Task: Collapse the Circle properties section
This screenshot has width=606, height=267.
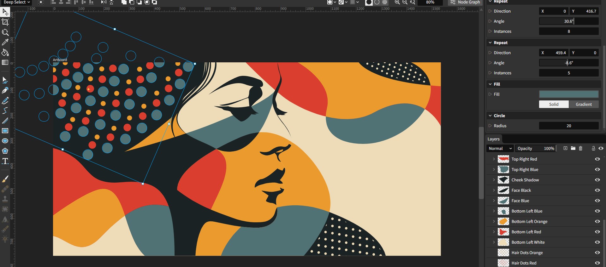Action: [x=490, y=116]
